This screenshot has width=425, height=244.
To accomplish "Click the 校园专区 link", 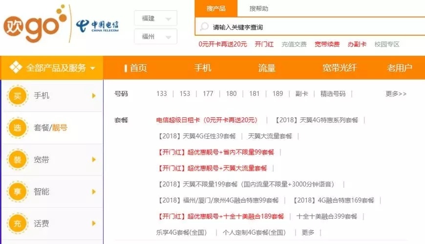I will click(387, 44).
